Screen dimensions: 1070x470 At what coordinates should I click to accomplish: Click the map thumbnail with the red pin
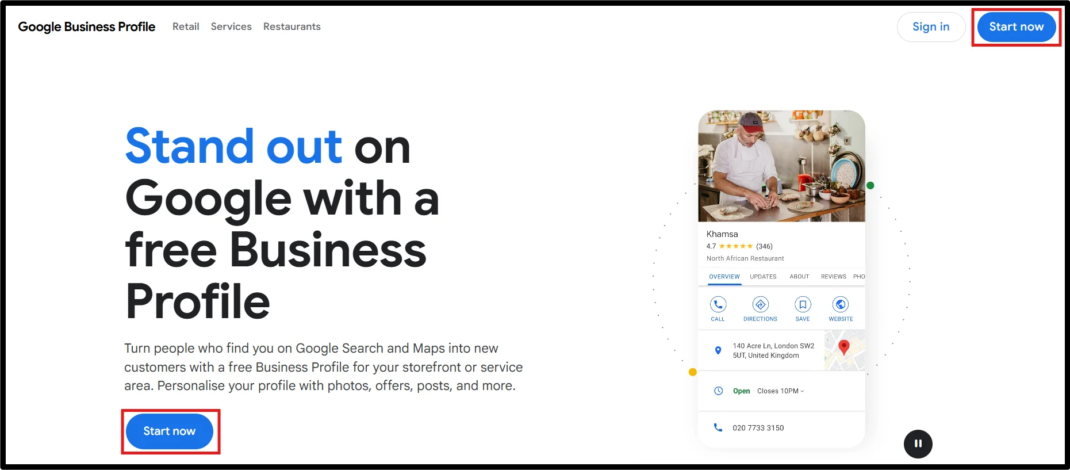point(845,350)
